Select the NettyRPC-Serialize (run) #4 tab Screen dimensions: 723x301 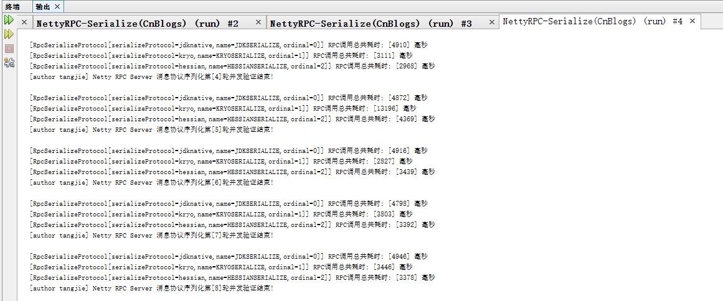592,21
